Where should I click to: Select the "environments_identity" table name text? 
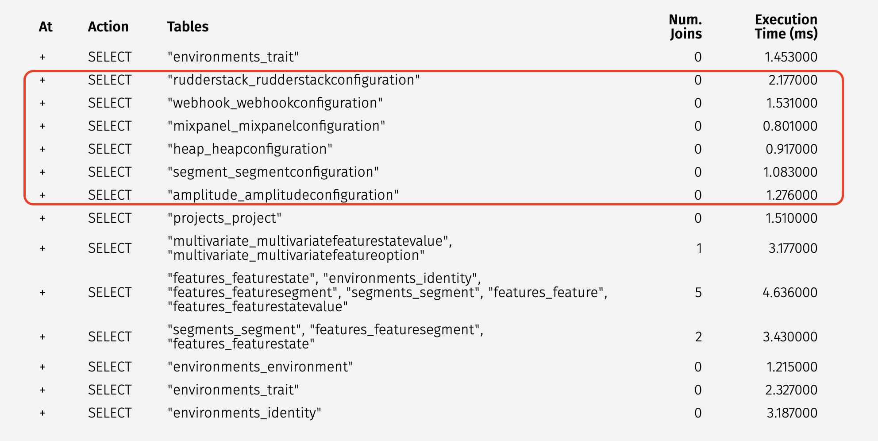244,413
